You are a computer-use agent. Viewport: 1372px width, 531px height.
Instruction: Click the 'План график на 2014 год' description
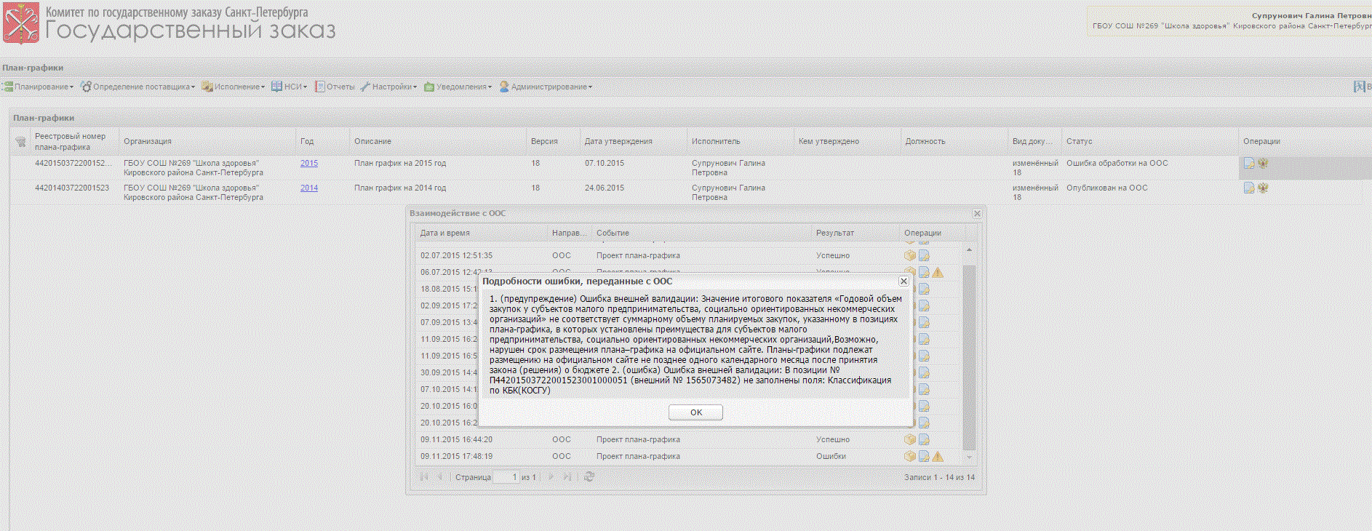(400, 188)
